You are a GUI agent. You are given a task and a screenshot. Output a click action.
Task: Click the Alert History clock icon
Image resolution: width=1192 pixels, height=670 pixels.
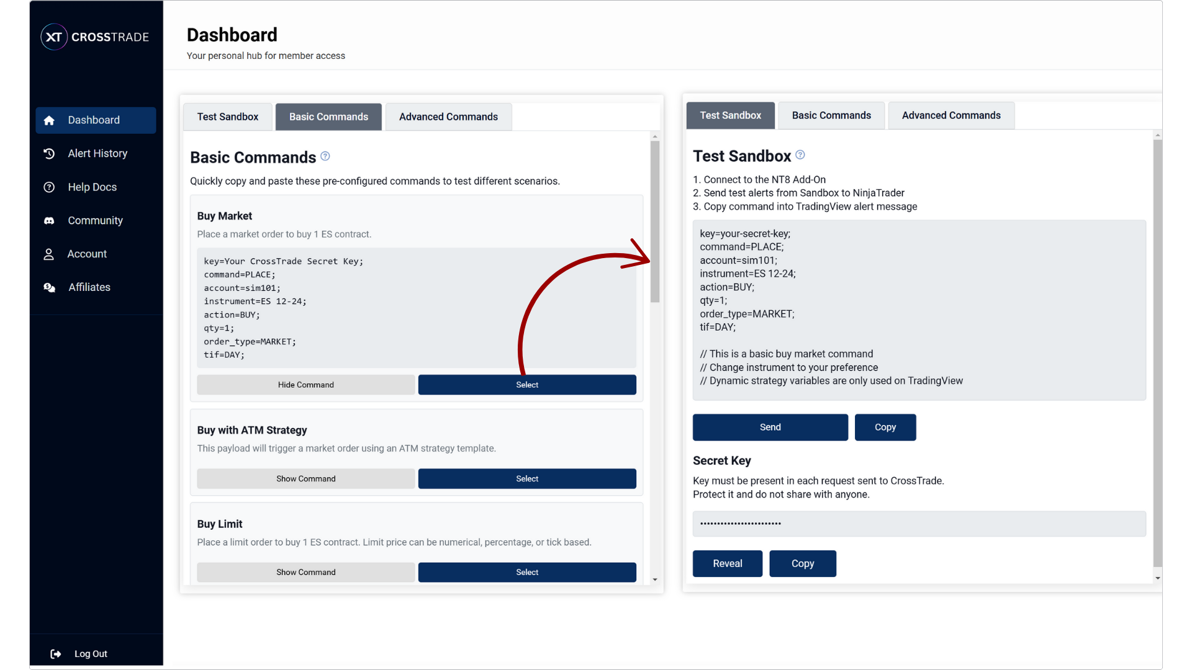coord(49,153)
